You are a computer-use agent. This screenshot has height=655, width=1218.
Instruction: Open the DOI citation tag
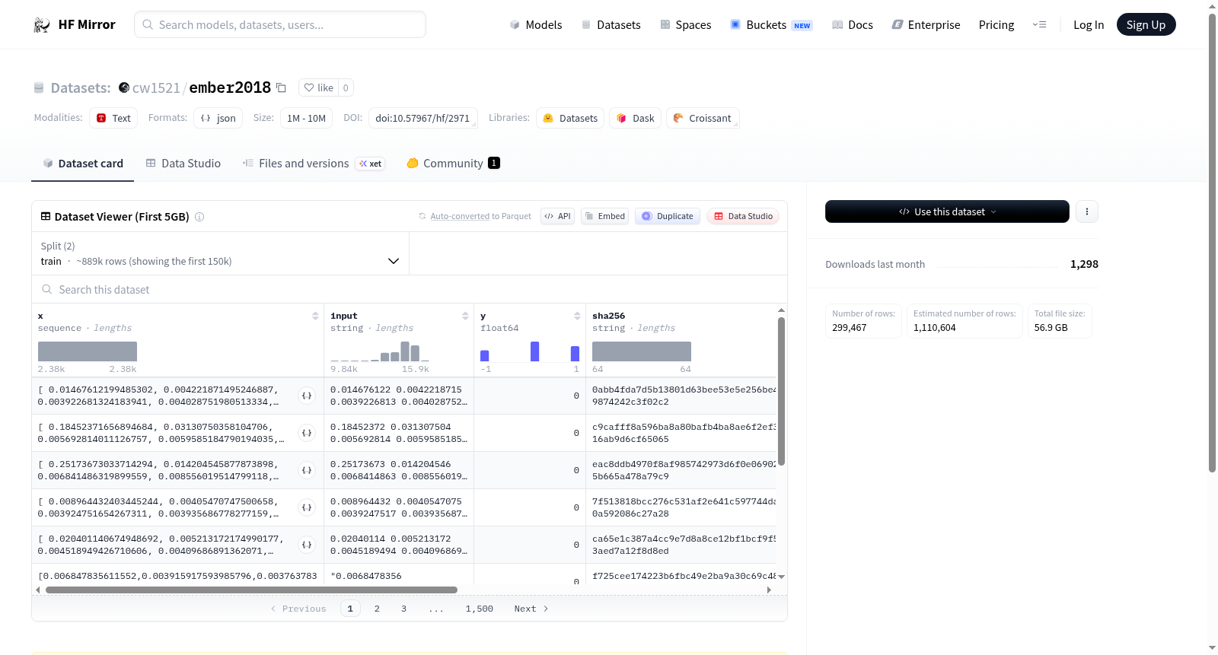423,118
